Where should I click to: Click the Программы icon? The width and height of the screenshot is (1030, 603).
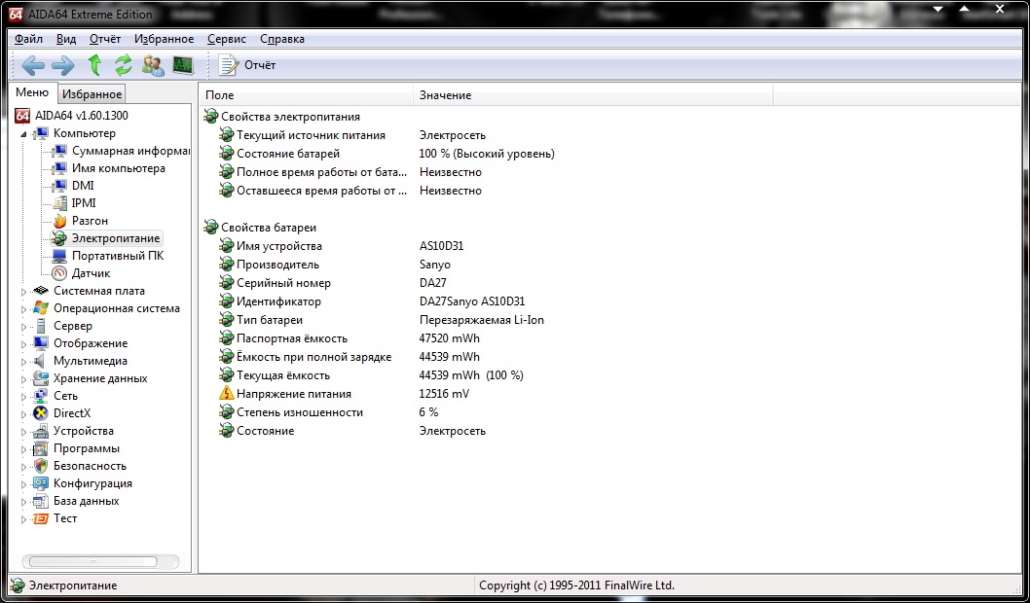(41, 448)
